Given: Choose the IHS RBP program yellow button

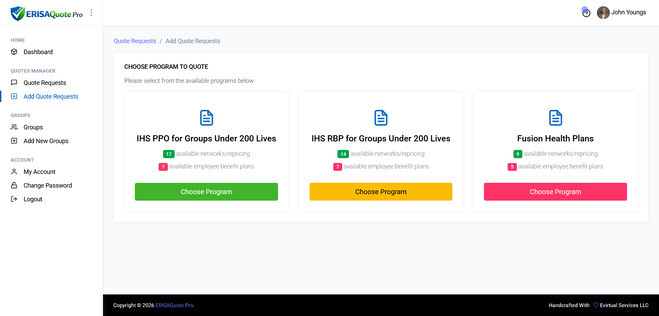Looking at the screenshot, I should click(x=381, y=192).
